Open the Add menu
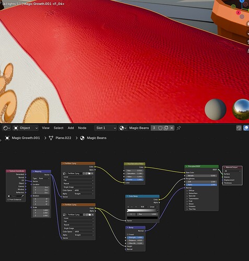Image resolution: width=249 pixels, height=261 pixels. click(x=70, y=128)
